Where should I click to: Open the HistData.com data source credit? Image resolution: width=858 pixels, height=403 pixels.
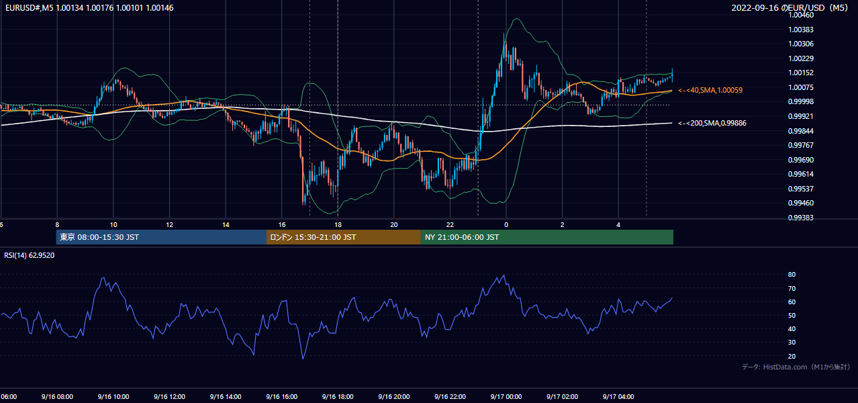pos(796,367)
